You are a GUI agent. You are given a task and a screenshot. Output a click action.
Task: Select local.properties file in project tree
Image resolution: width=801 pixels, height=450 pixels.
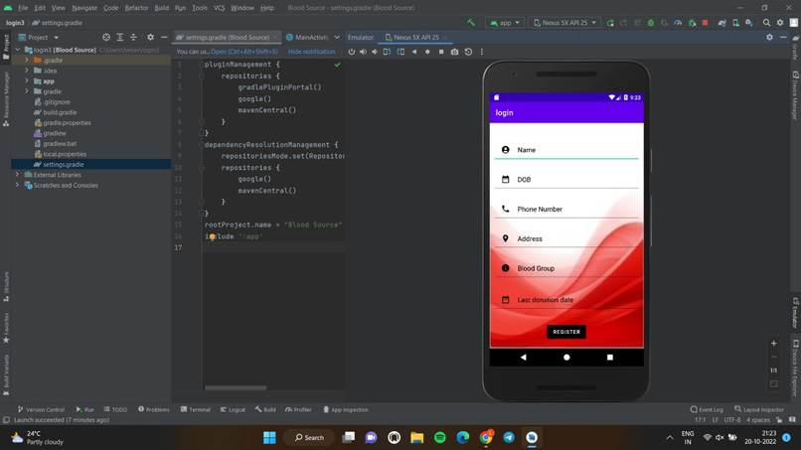tap(60, 154)
